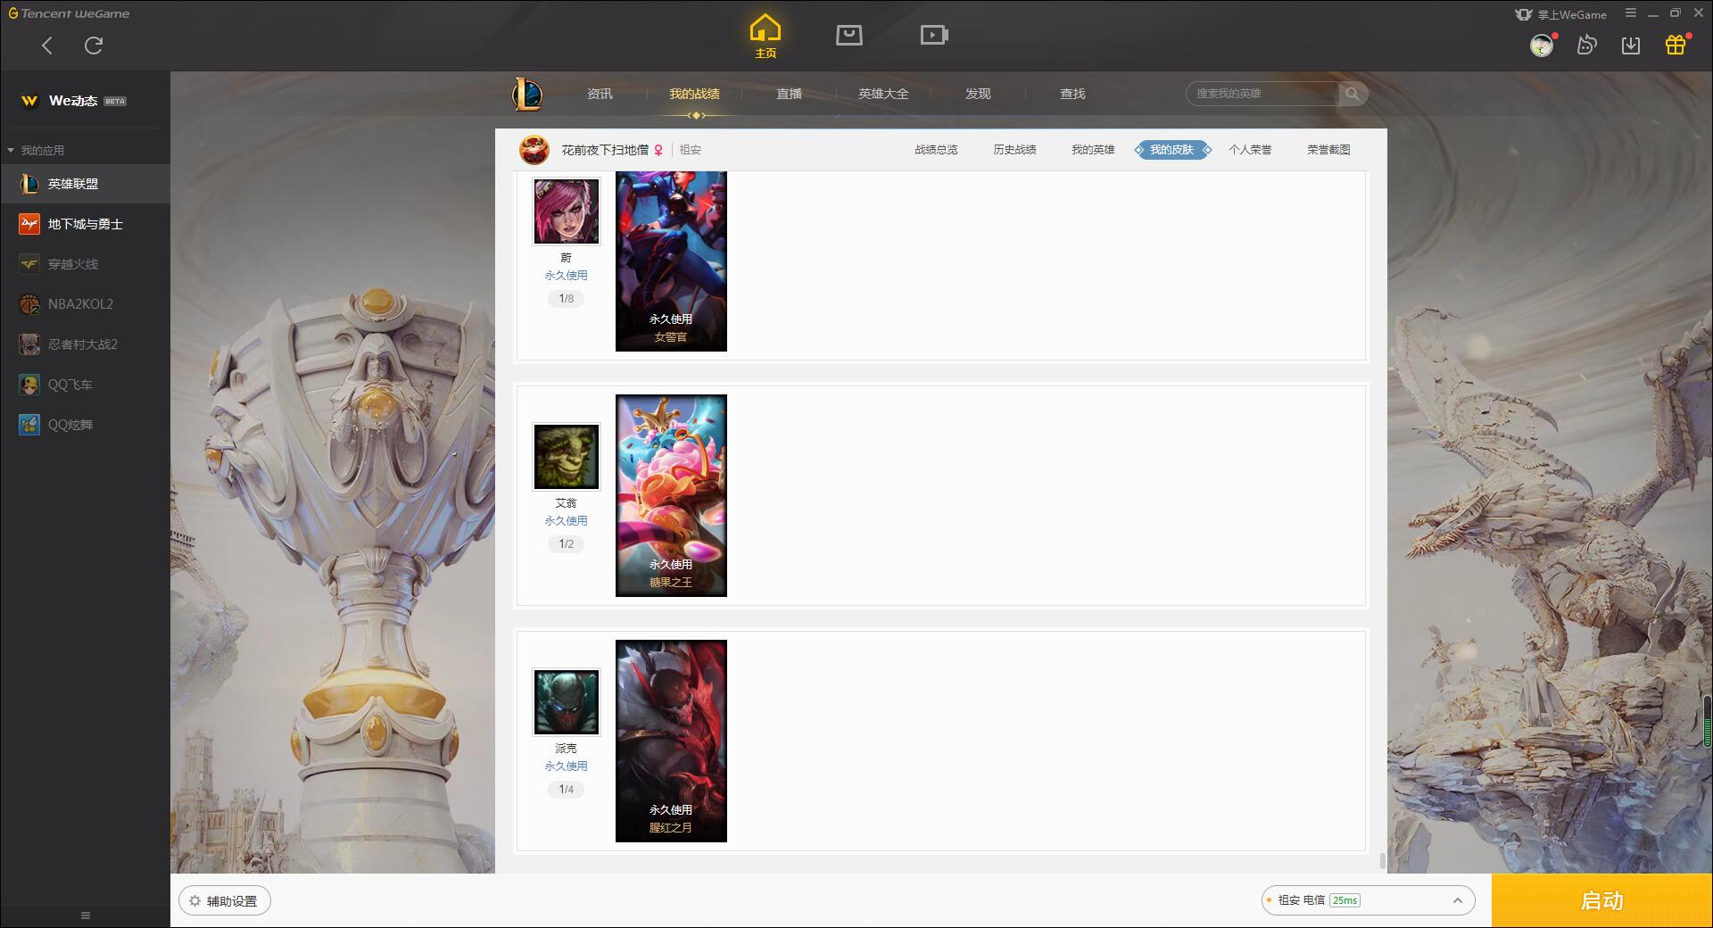
Task: Click the sidebar bottom menu handle
Action: pyautogui.click(x=86, y=916)
